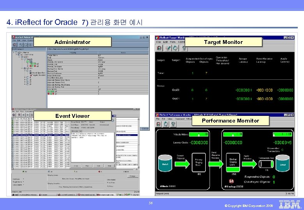This screenshot has height=210, width=304.
Task: Click the forward arrow icon in Administrator toolbar
Action: (30, 45)
